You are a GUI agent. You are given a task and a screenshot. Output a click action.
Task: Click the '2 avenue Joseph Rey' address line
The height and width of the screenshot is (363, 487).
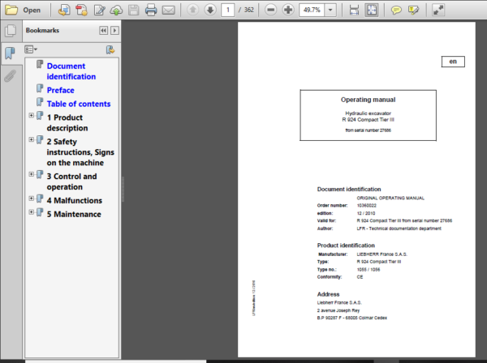click(338, 310)
